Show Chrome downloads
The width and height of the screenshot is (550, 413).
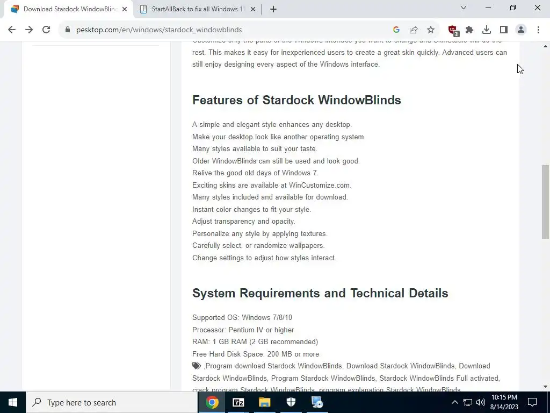[487, 30]
